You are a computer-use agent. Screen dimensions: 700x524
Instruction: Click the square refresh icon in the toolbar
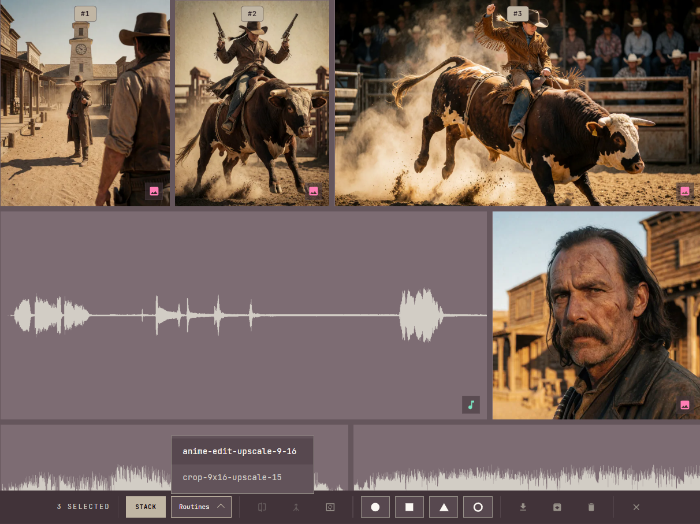tap(330, 507)
